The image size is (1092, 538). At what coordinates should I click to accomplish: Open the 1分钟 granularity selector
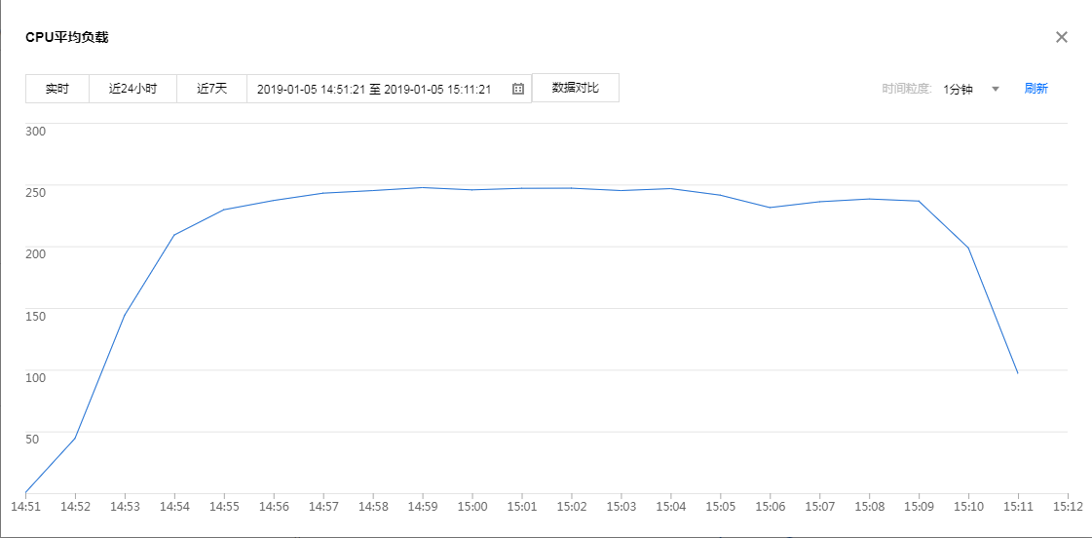(958, 89)
